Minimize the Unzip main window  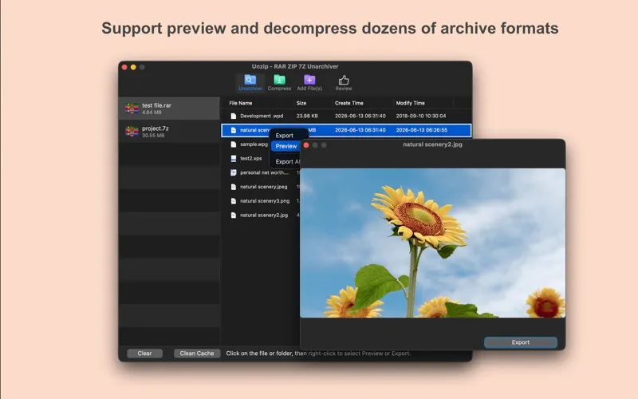pyautogui.click(x=133, y=67)
